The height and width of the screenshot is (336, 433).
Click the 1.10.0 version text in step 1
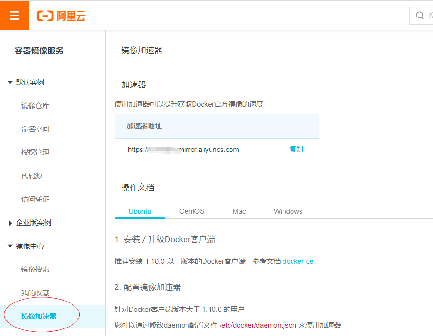pos(155,261)
